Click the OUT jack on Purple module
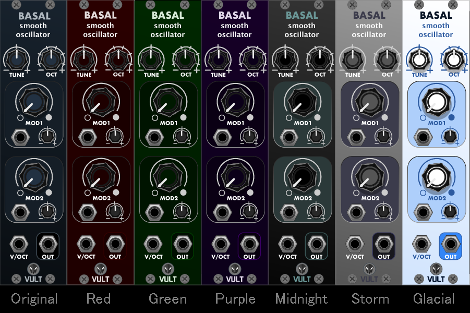470x313 pixels. pos(249,244)
